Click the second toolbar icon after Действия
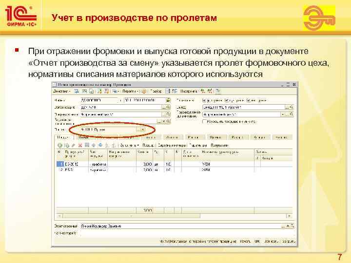 [x=84, y=91]
